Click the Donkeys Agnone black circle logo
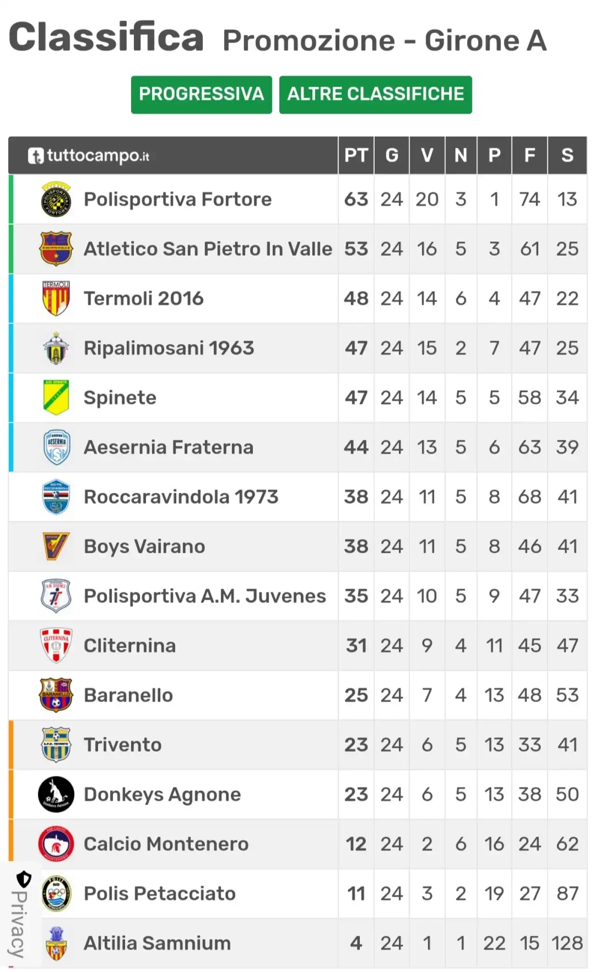Screen dimensions: 595x972 56,794
